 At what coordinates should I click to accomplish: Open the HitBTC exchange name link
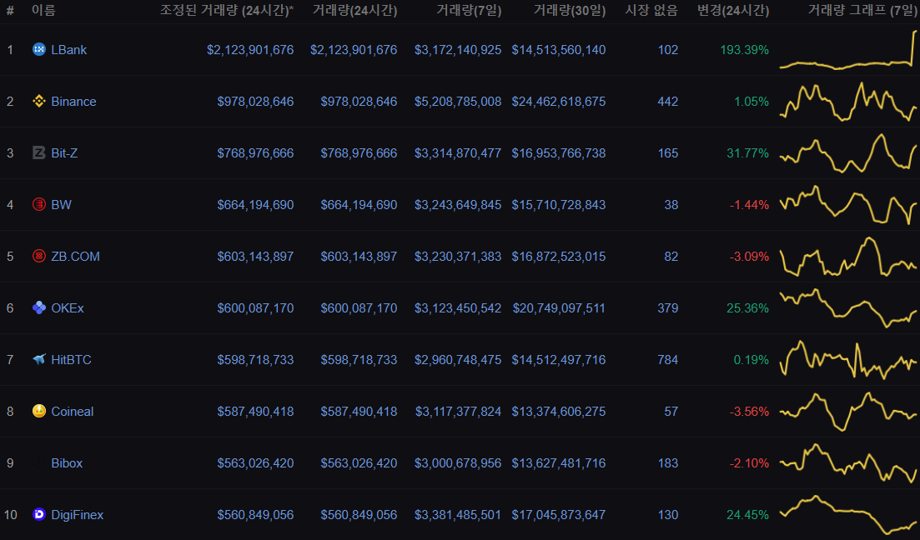(71, 360)
